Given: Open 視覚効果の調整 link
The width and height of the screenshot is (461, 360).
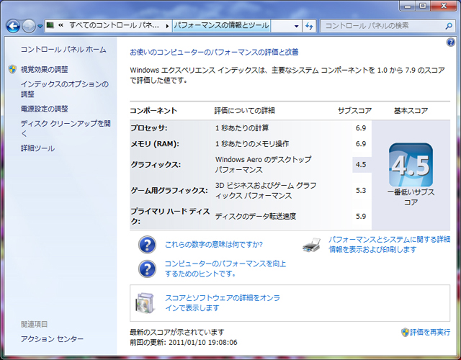Looking at the screenshot, I should (45, 69).
